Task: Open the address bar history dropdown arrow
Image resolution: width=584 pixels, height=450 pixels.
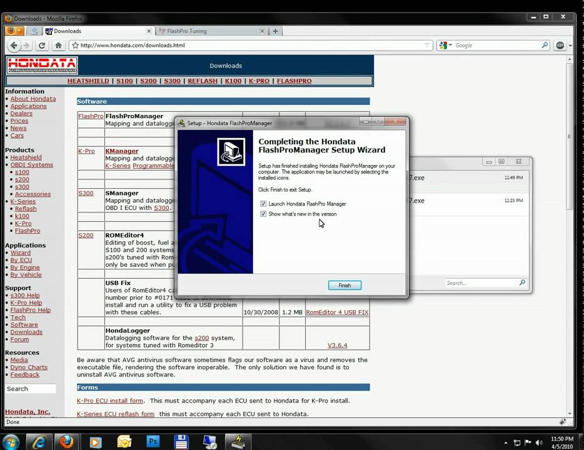Action: pos(427,46)
